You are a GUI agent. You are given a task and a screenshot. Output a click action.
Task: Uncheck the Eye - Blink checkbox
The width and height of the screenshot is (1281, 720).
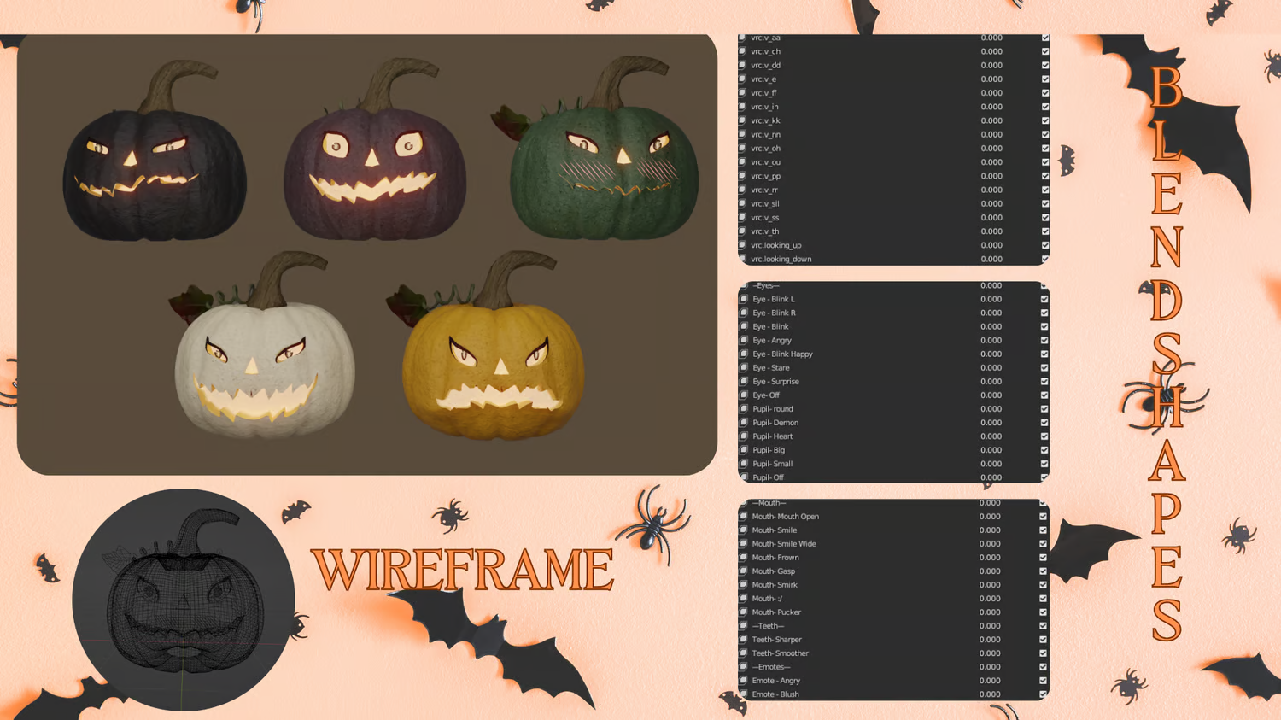[1044, 326]
